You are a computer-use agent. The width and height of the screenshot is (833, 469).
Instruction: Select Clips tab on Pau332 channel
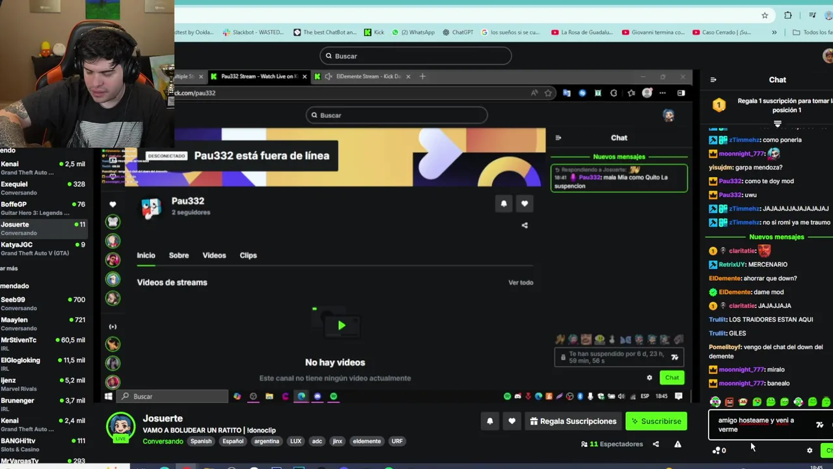[248, 255]
